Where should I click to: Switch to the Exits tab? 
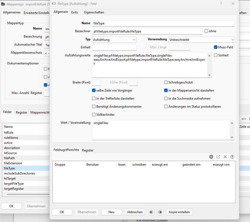(75, 12)
